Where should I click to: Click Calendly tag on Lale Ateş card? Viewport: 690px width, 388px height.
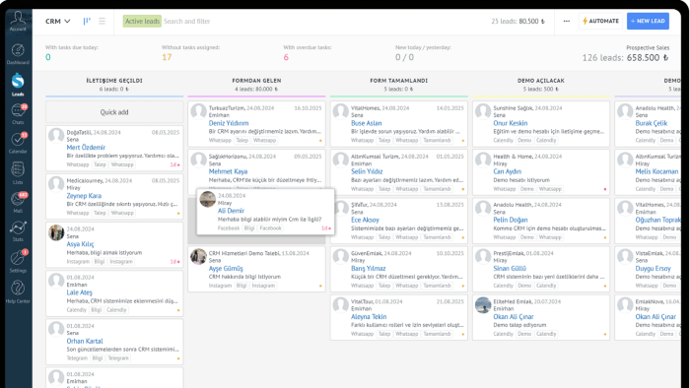(x=77, y=310)
